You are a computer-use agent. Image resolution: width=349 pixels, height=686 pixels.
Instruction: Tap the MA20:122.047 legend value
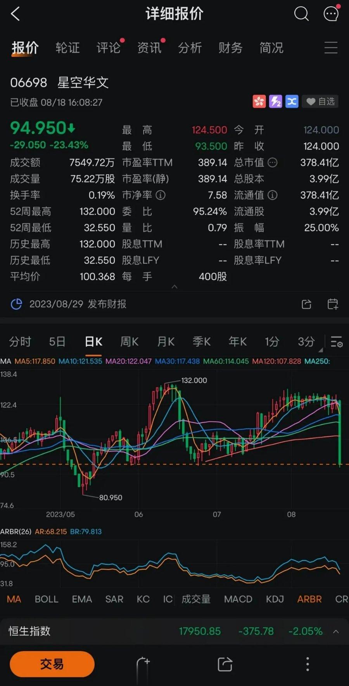(128, 361)
